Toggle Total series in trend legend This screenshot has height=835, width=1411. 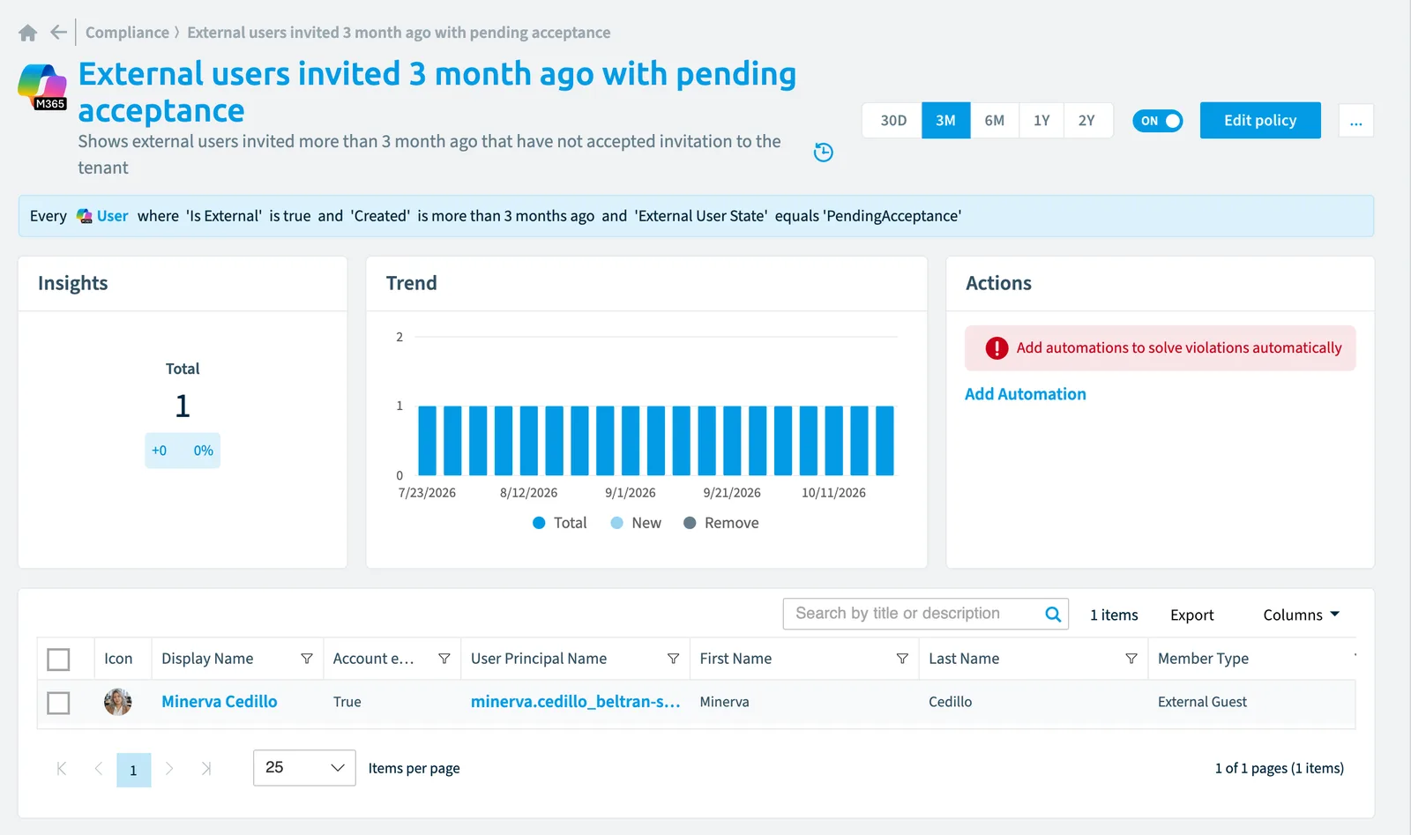coord(560,523)
